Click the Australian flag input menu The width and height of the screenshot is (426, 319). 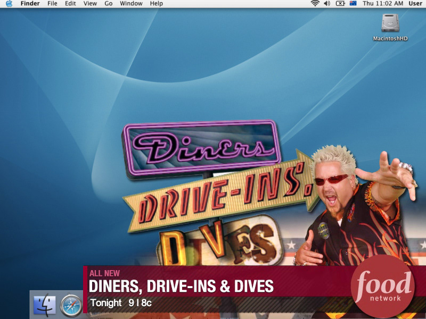pyautogui.click(x=353, y=4)
